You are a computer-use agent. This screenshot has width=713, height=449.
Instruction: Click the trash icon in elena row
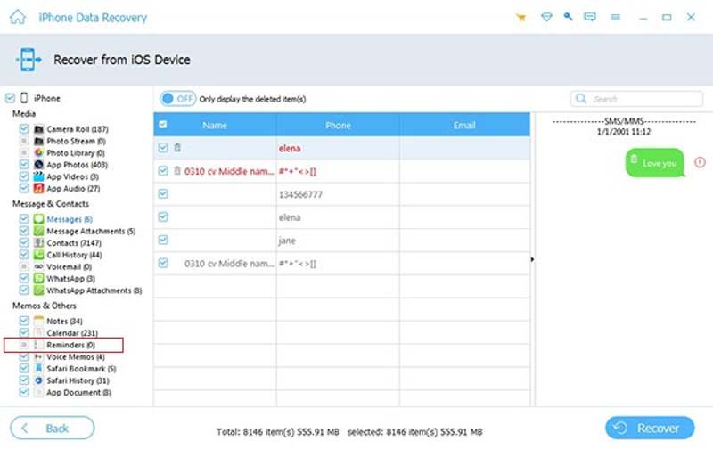coord(176,148)
